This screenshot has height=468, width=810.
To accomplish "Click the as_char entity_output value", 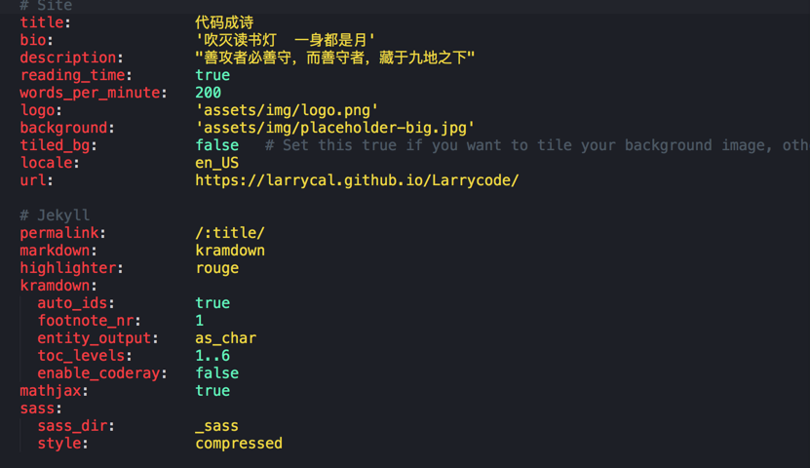I will pos(225,338).
